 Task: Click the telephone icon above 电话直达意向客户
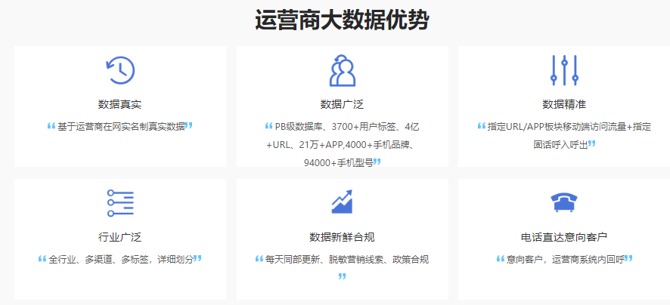pos(564,202)
